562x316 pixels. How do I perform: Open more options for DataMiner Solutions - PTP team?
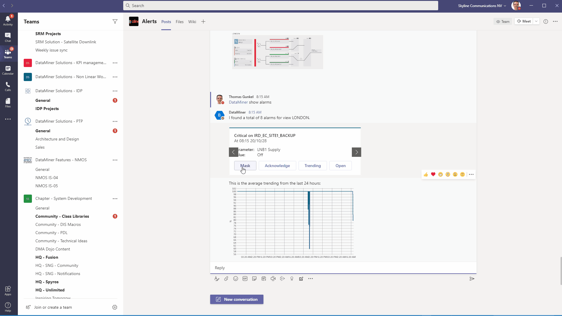point(115,121)
